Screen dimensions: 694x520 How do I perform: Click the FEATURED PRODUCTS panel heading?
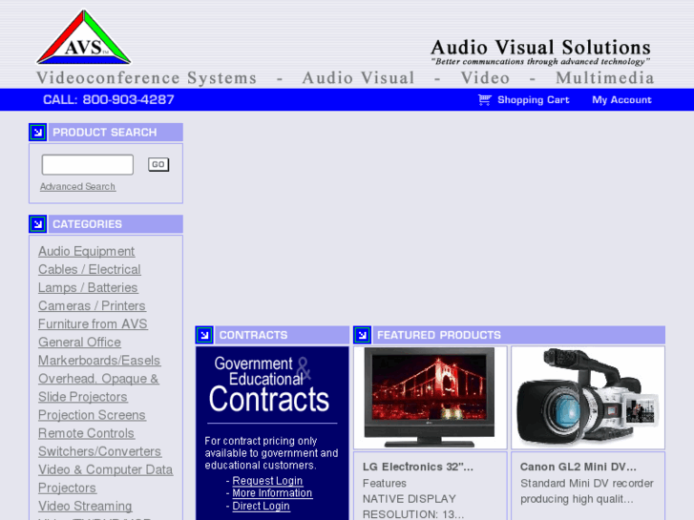[439, 335]
